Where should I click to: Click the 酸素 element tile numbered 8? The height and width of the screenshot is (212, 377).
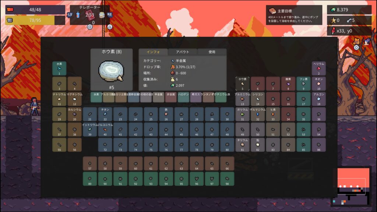[x=288, y=84]
